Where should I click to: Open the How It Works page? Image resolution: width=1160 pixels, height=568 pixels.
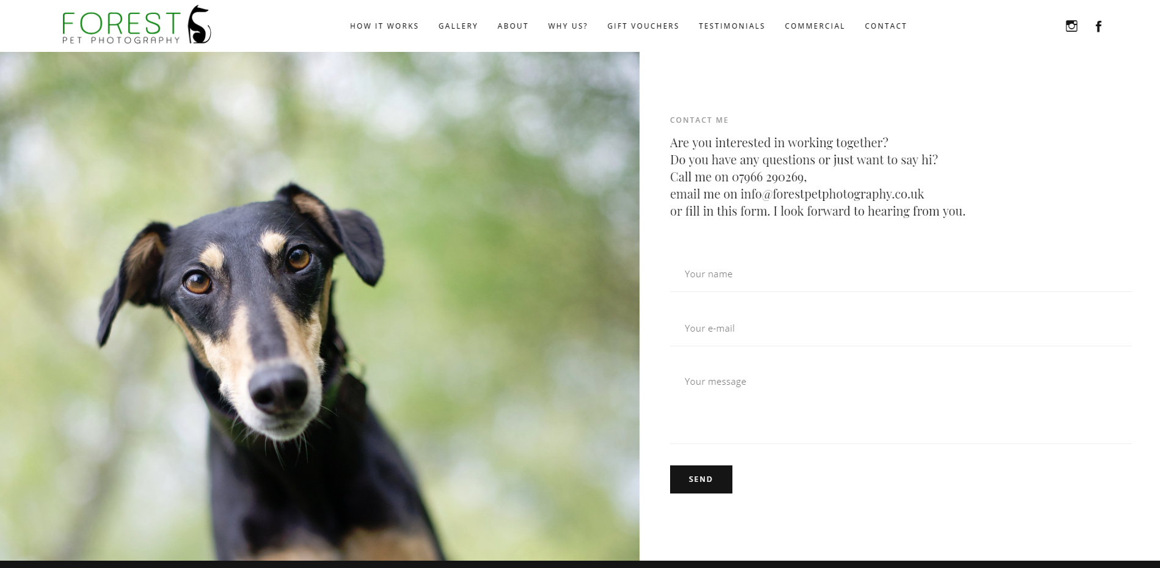(x=384, y=26)
